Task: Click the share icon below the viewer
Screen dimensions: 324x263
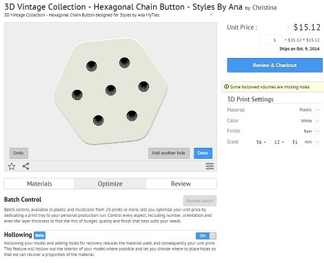Action: 26,166
